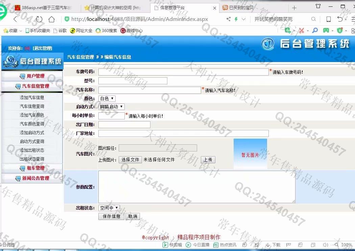Collapse the 汽车信息管理 sidebar section

pyautogui.click(x=32, y=86)
